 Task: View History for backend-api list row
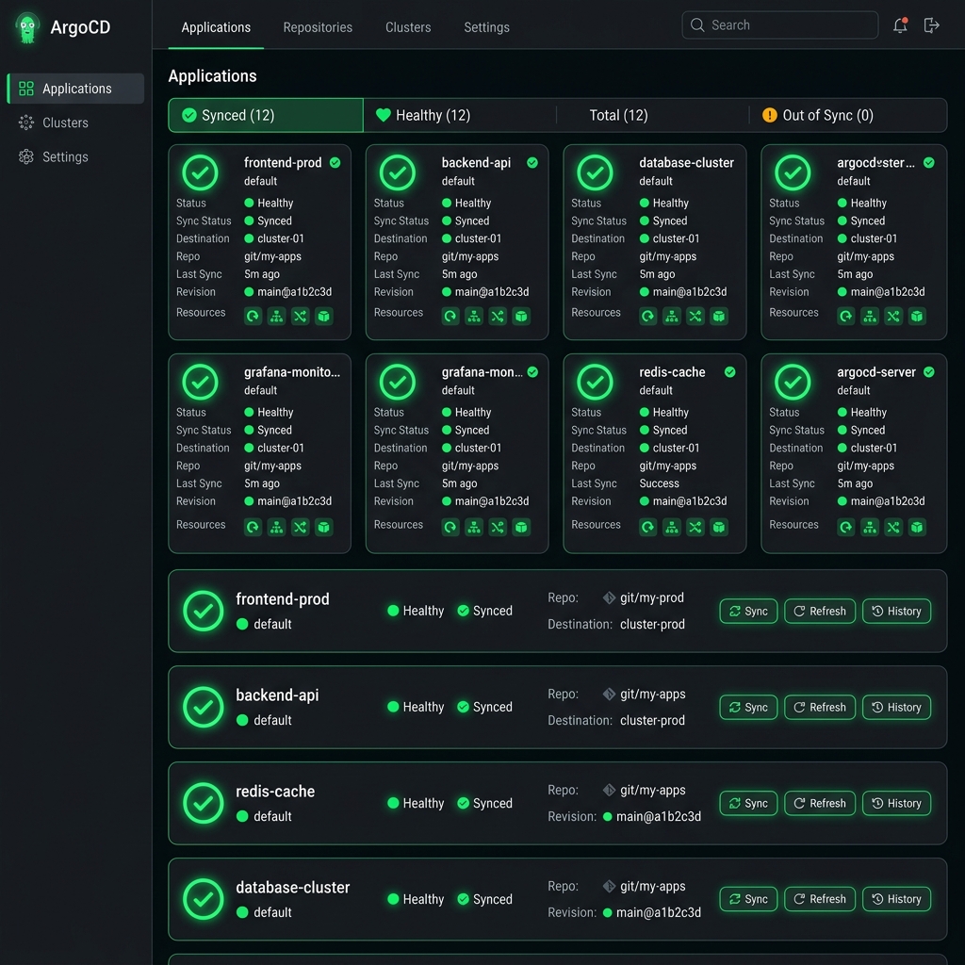897,707
